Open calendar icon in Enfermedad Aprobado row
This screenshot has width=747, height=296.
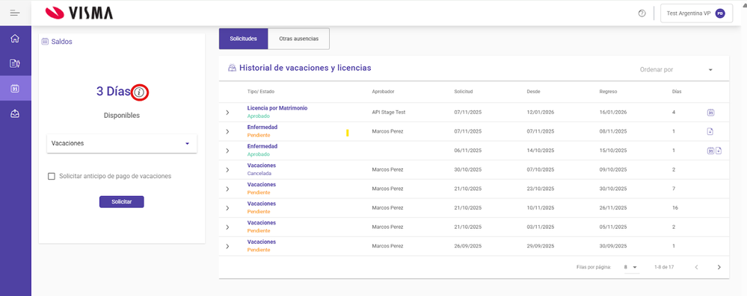pos(710,151)
